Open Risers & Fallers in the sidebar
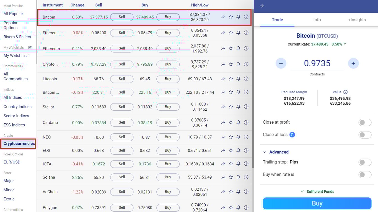378x212 pixels. click(x=17, y=37)
